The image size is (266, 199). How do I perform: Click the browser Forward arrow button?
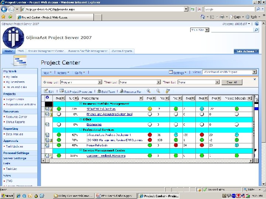[x=11, y=9]
